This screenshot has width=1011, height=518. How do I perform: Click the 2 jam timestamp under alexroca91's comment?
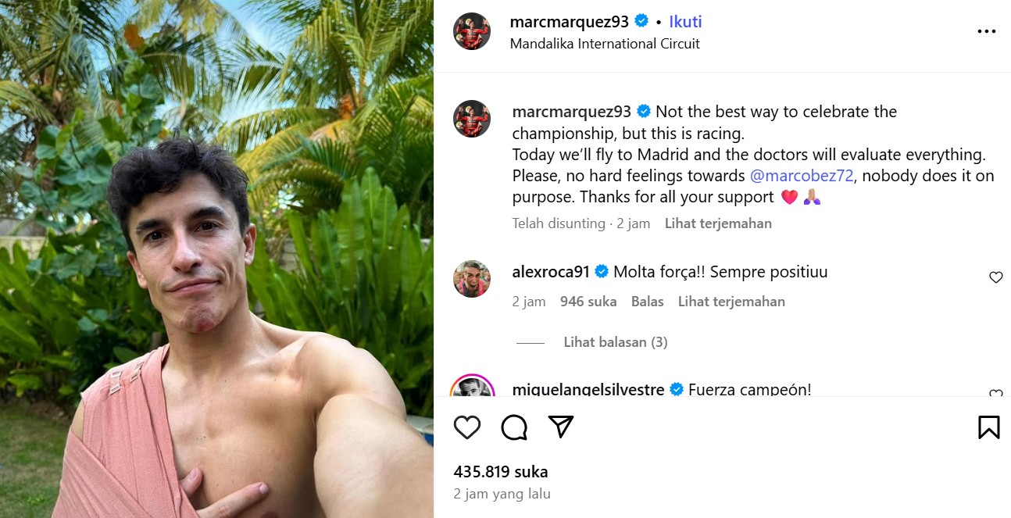530,301
